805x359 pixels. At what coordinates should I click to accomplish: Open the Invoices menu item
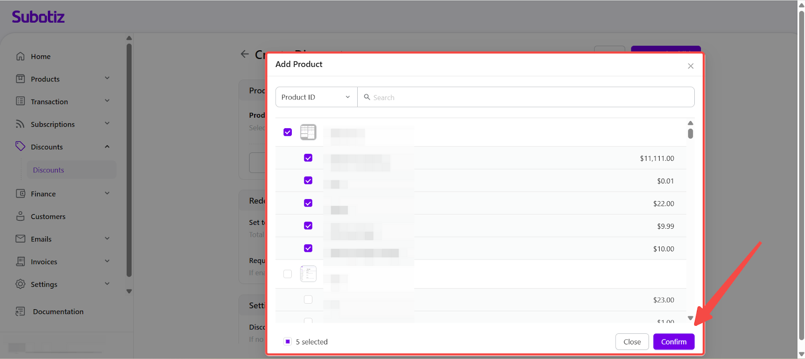(44, 261)
